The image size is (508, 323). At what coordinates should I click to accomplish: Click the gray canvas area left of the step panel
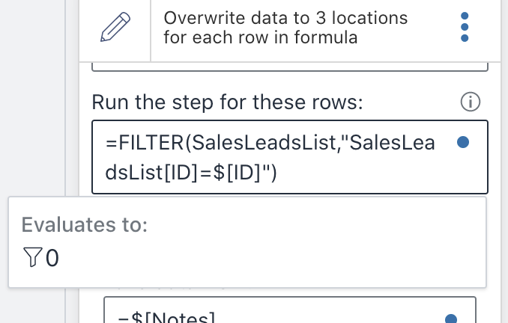[x=32, y=97]
